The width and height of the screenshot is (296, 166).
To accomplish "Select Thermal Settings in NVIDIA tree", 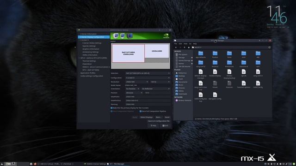I will 89,61.
